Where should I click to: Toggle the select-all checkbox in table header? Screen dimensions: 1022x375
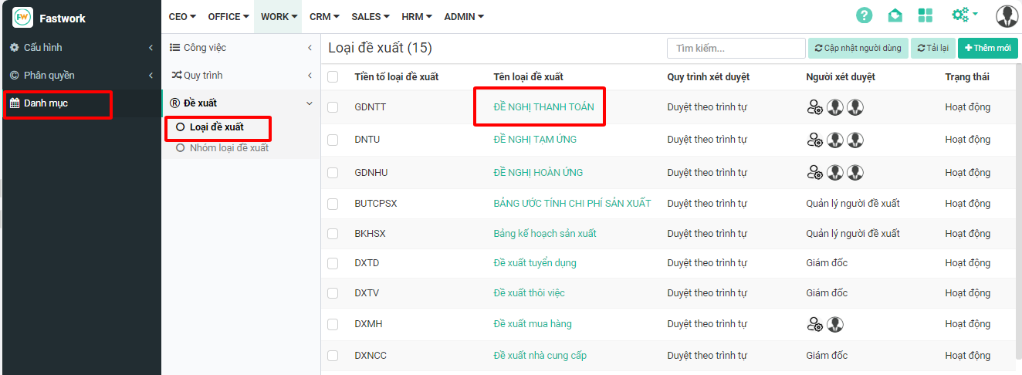(x=333, y=77)
